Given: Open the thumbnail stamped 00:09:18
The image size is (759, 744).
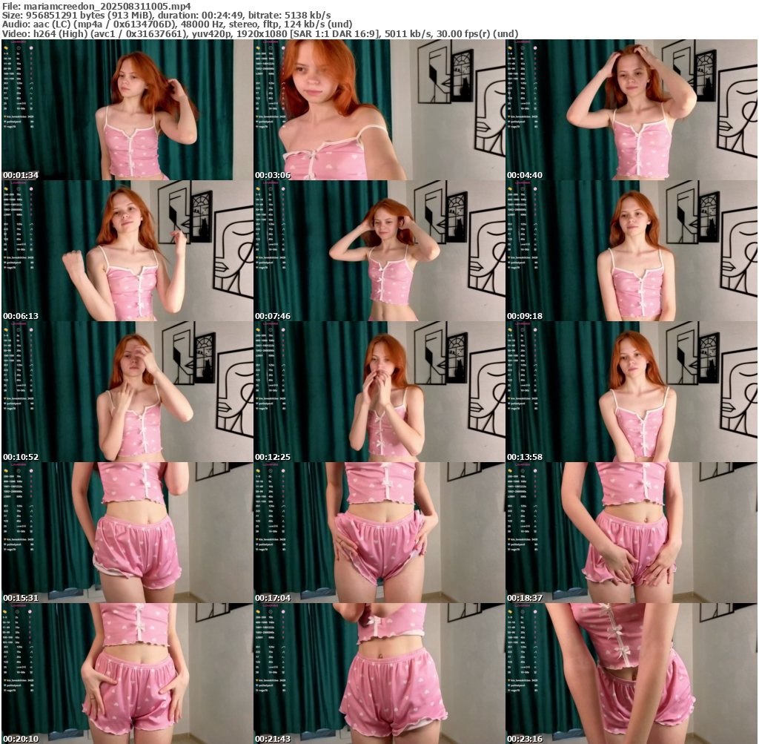Looking at the screenshot, I should 632,251.
